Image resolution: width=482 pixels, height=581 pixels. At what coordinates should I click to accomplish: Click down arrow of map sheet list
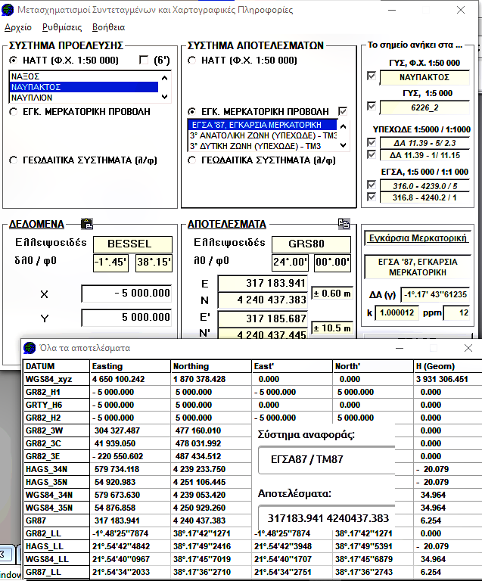pos(165,97)
